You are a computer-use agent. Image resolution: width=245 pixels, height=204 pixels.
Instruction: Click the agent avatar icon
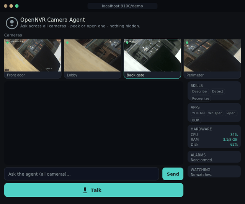pos(12,23)
